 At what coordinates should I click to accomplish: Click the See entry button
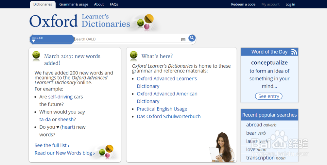coord(268,96)
